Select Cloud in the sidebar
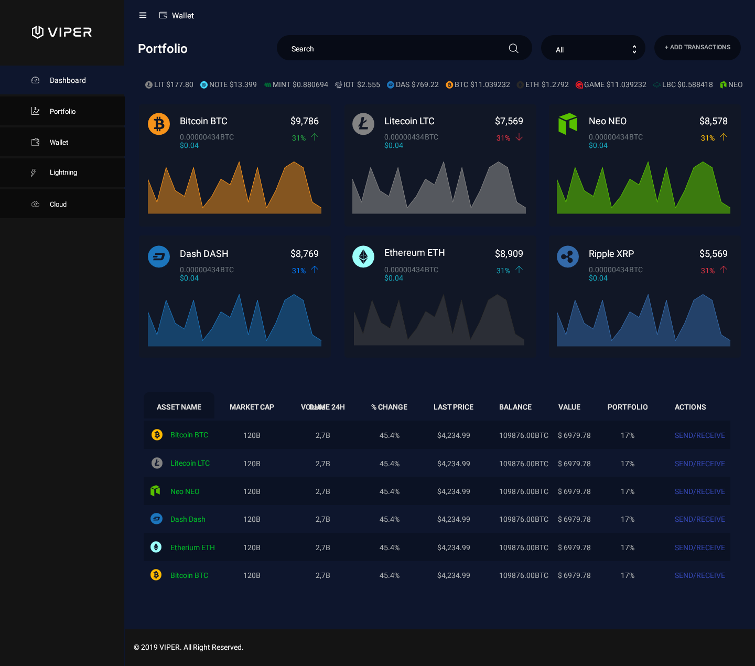 62,204
